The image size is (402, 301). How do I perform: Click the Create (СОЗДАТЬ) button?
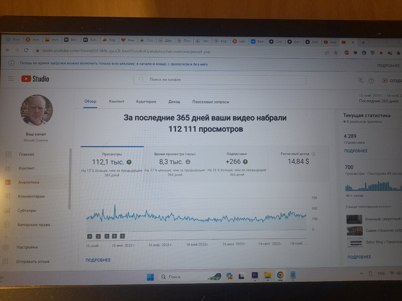tap(392, 81)
